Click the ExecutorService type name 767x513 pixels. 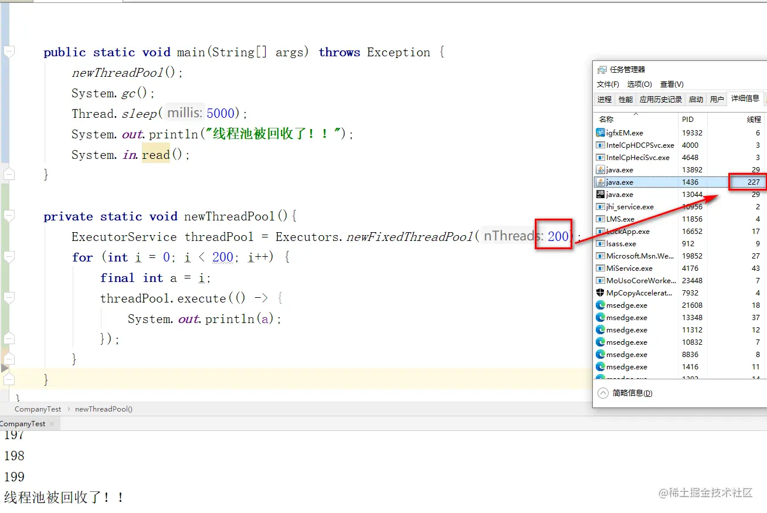tap(124, 237)
